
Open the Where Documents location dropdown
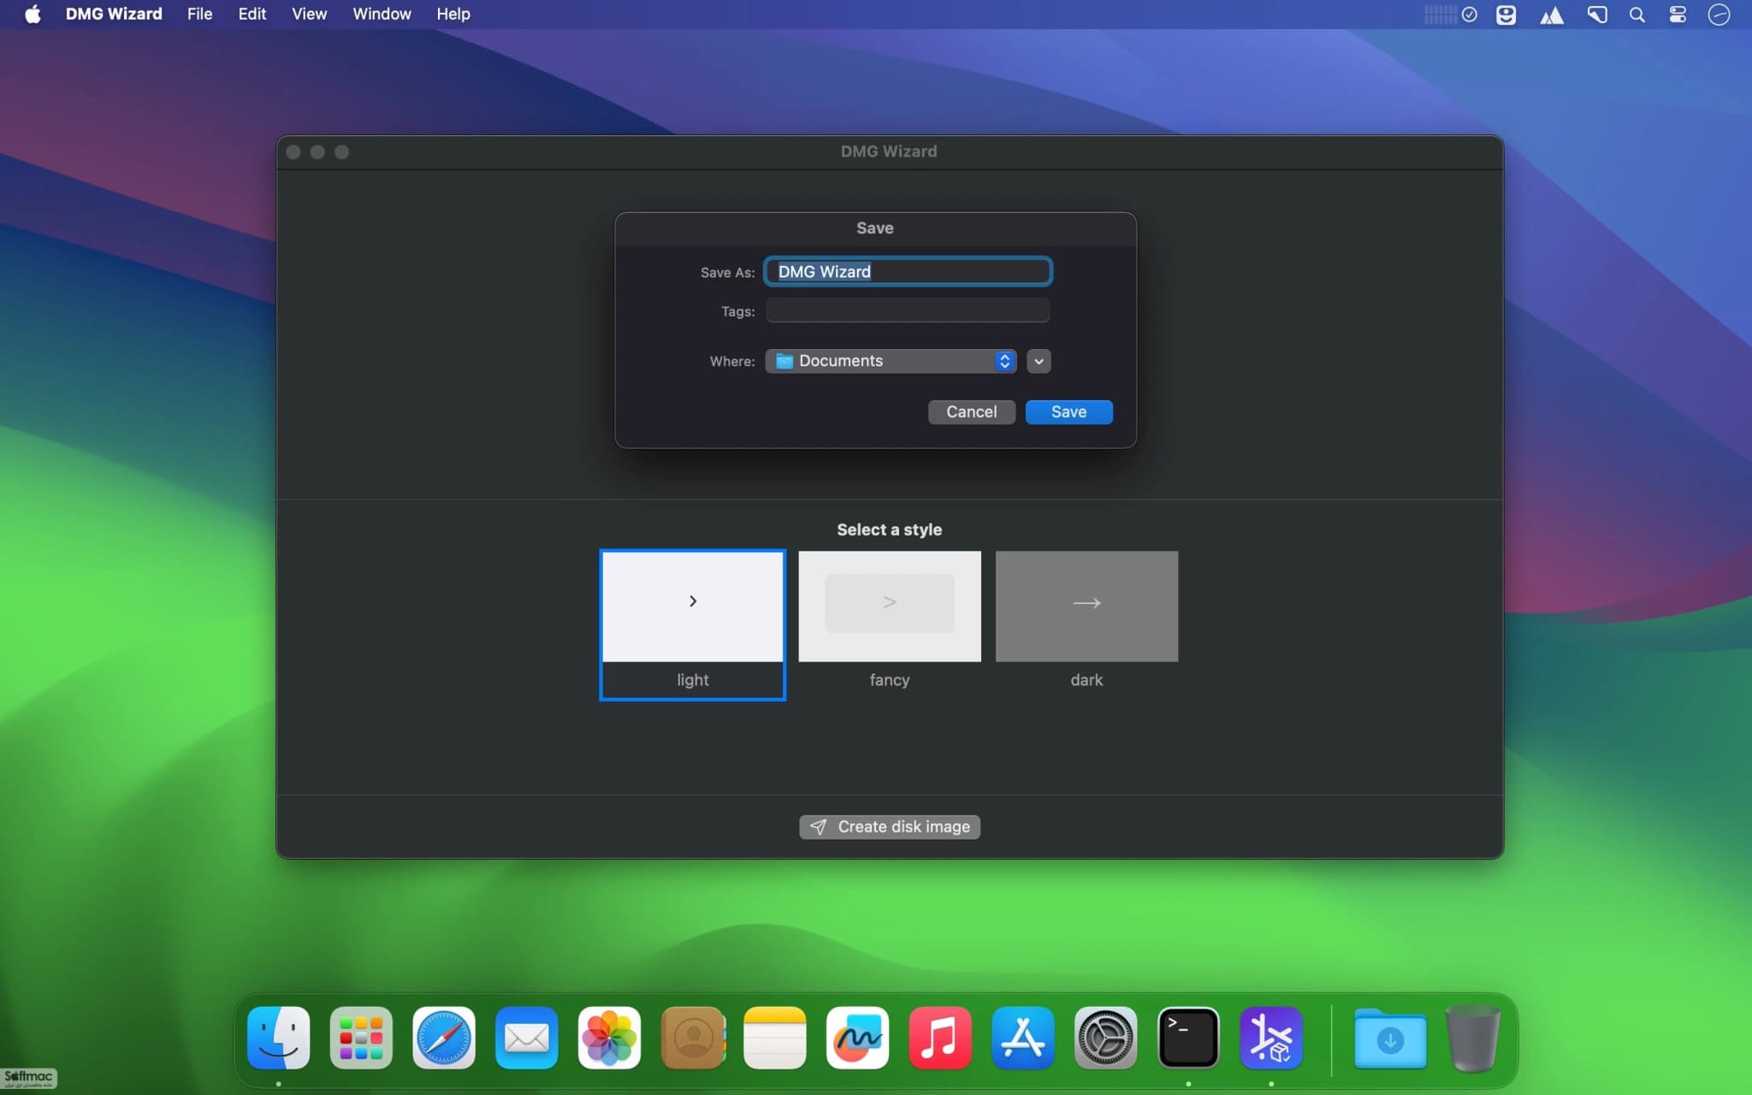(891, 361)
